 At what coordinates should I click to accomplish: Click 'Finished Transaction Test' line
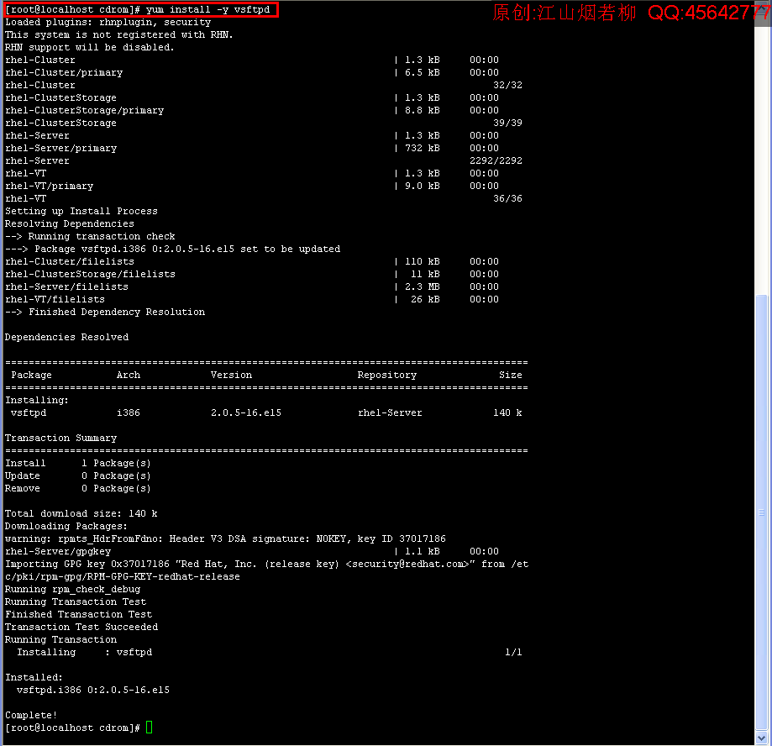point(78,615)
